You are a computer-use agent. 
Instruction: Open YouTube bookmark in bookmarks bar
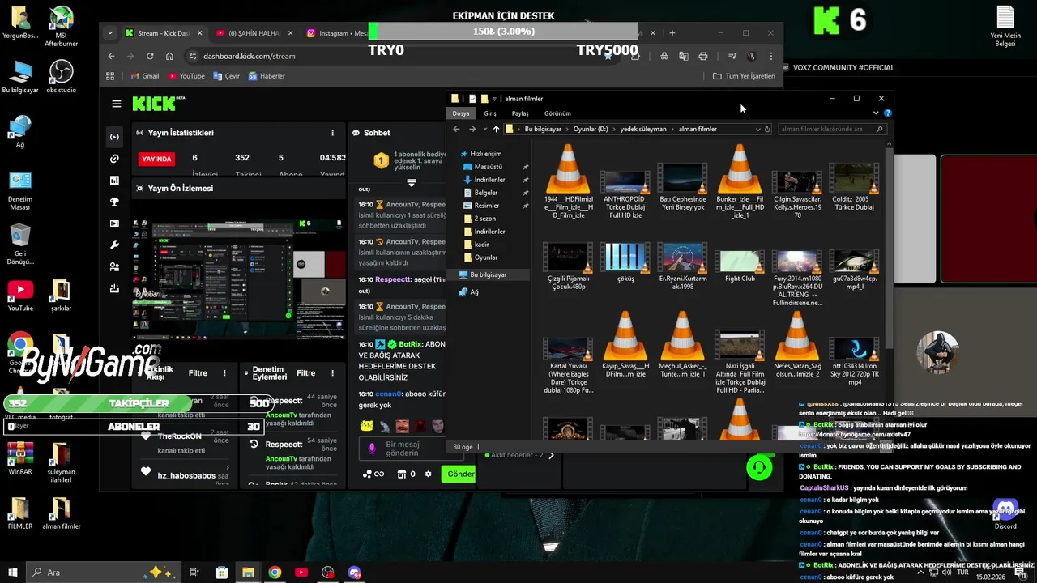click(x=186, y=76)
